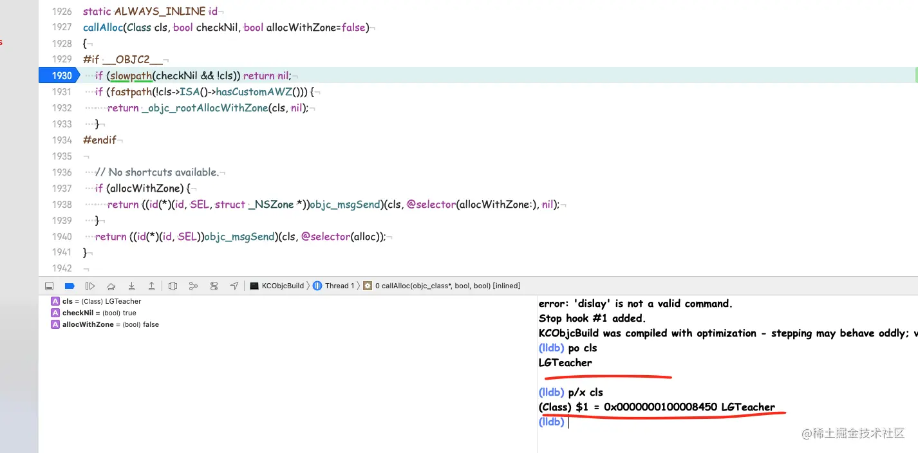Open Environment Overrides in debug bar
The image size is (918, 453).
click(214, 286)
